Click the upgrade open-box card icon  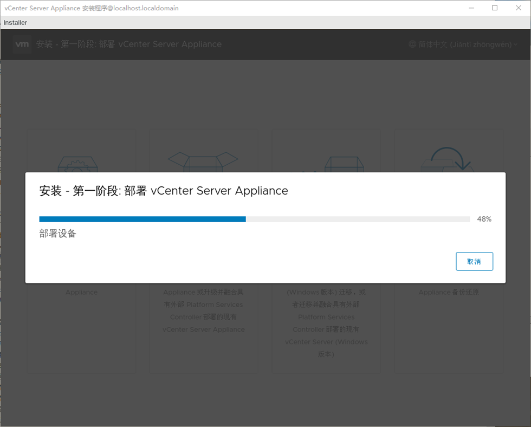pyautogui.click(x=203, y=161)
